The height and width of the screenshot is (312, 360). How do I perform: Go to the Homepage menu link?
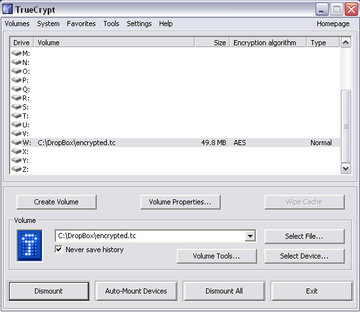click(333, 24)
